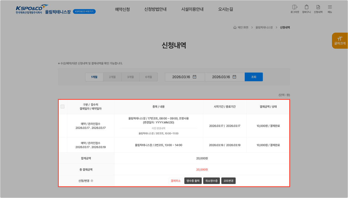Open the 시설이용안내 menu
This screenshot has height=198, width=348.
click(x=192, y=9)
